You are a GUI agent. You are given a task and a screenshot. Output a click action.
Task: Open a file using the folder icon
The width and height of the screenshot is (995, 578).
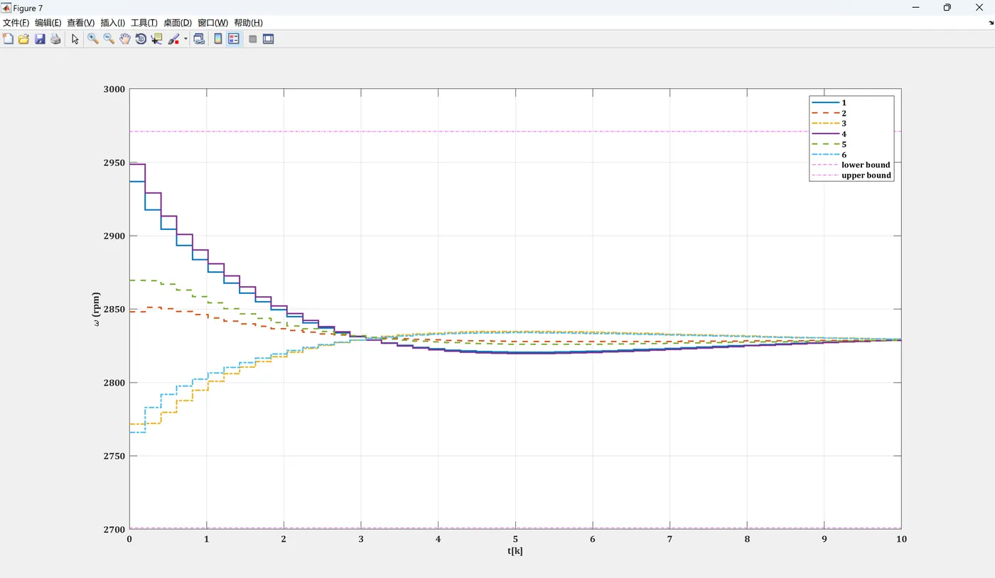23,39
